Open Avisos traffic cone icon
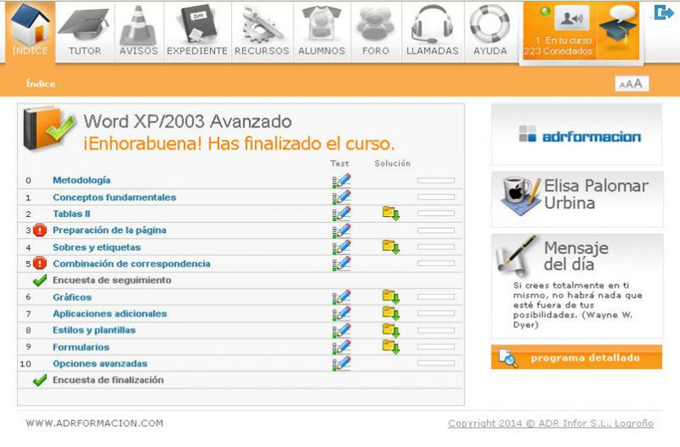The image size is (680, 447). click(x=139, y=25)
